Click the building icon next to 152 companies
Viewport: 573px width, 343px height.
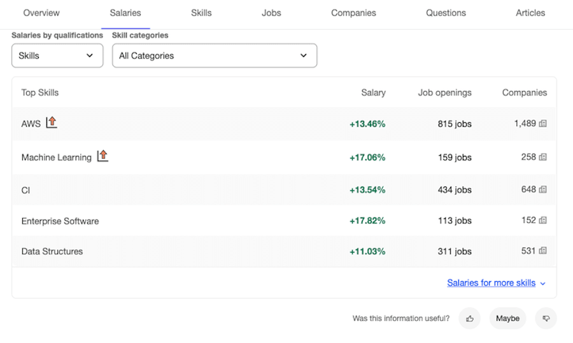point(543,220)
